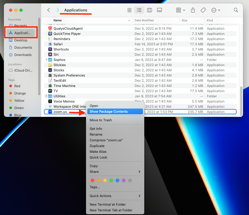The width and height of the screenshot is (249, 215).
Task: Select the QuickTime Player row
Action: (x=67, y=34)
